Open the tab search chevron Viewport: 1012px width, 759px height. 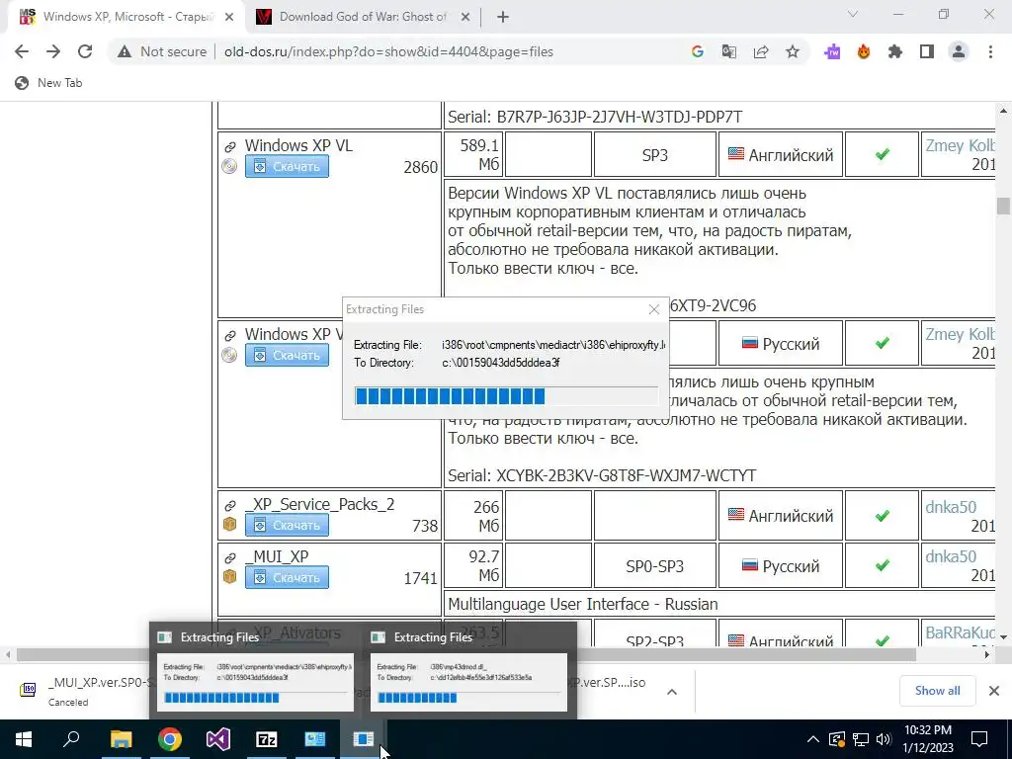coord(853,14)
